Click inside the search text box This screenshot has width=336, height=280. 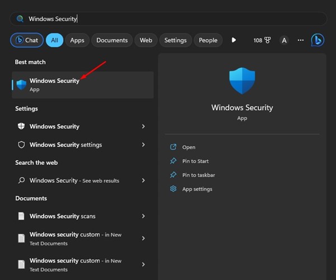(x=168, y=18)
